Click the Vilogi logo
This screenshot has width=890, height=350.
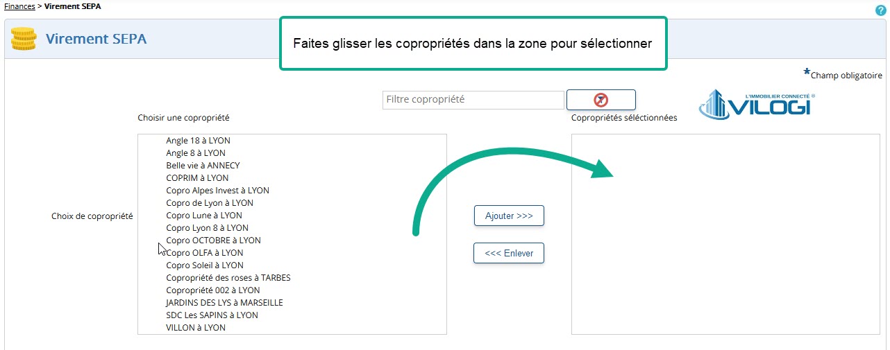[x=757, y=103]
